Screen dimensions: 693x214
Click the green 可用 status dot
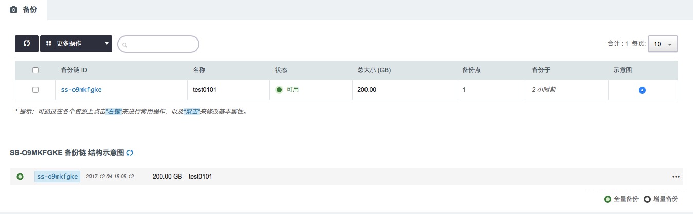coord(279,90)
